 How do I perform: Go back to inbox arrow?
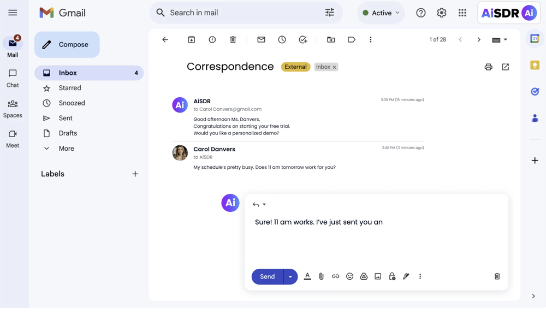pyautogui.click(x=165, y=40)
